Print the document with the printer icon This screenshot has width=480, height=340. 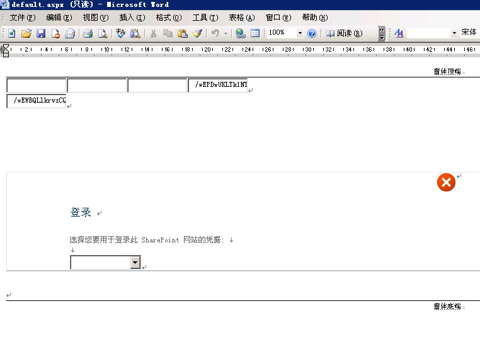click(88, 33)
